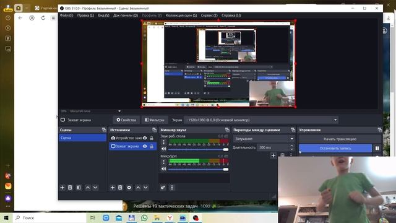Open source properties gear icon
This screenshot has width=396, height=223.
pyautogui.click(x=129, y=187)
